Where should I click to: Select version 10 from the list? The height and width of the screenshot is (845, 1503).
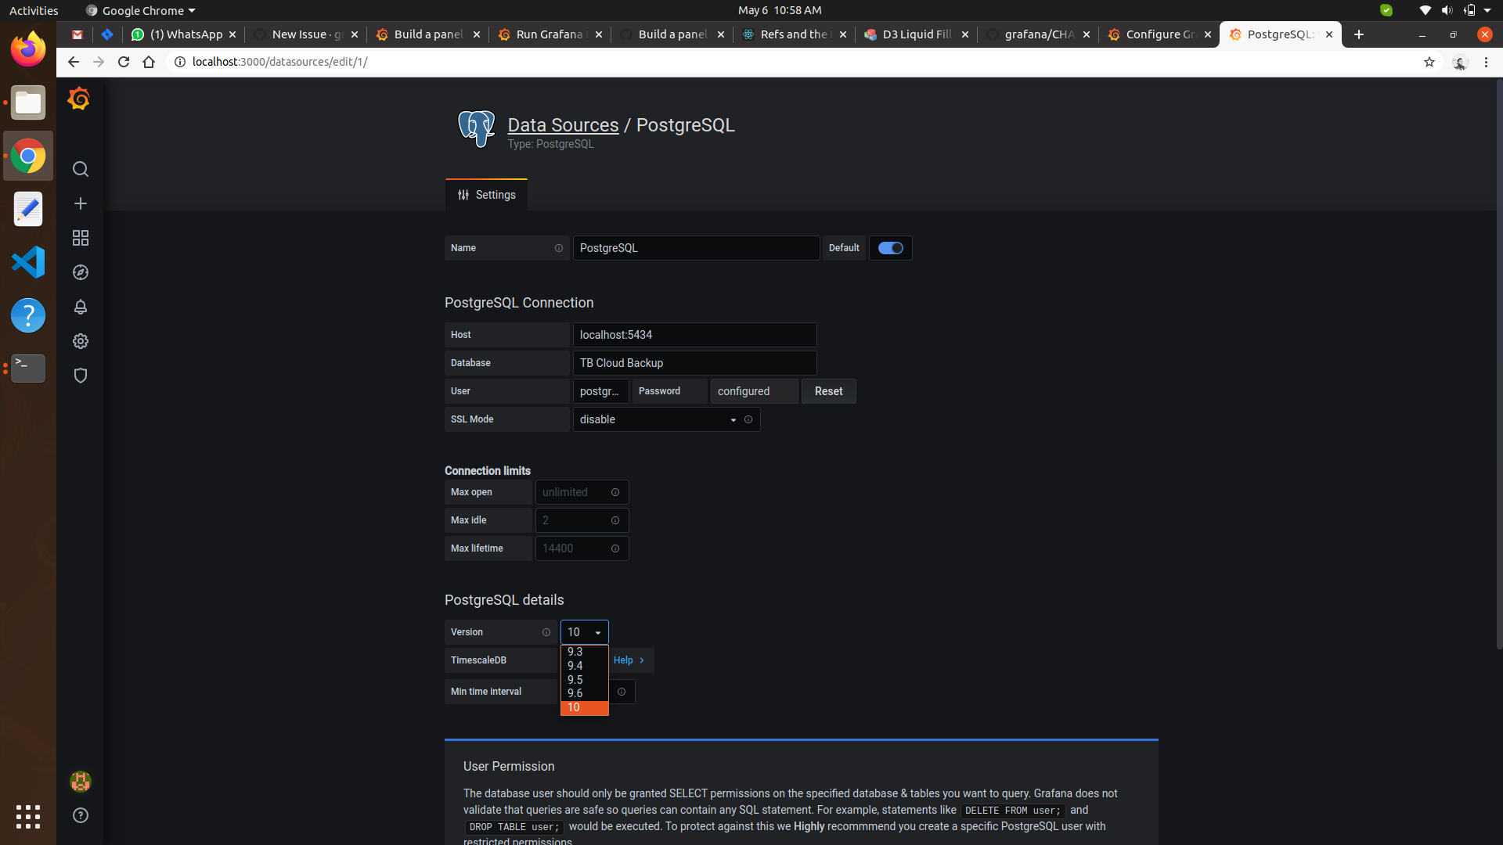tap(584, 707)
